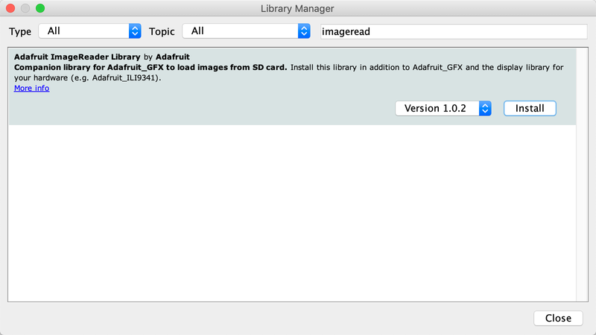Click the blue arrows on Type dropdown
Screen dimensions: 596x335
tap(135, 31)
